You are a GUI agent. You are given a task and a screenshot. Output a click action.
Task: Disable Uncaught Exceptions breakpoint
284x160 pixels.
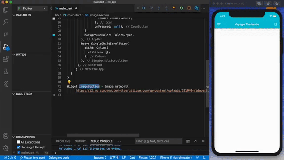click(18, 147)
